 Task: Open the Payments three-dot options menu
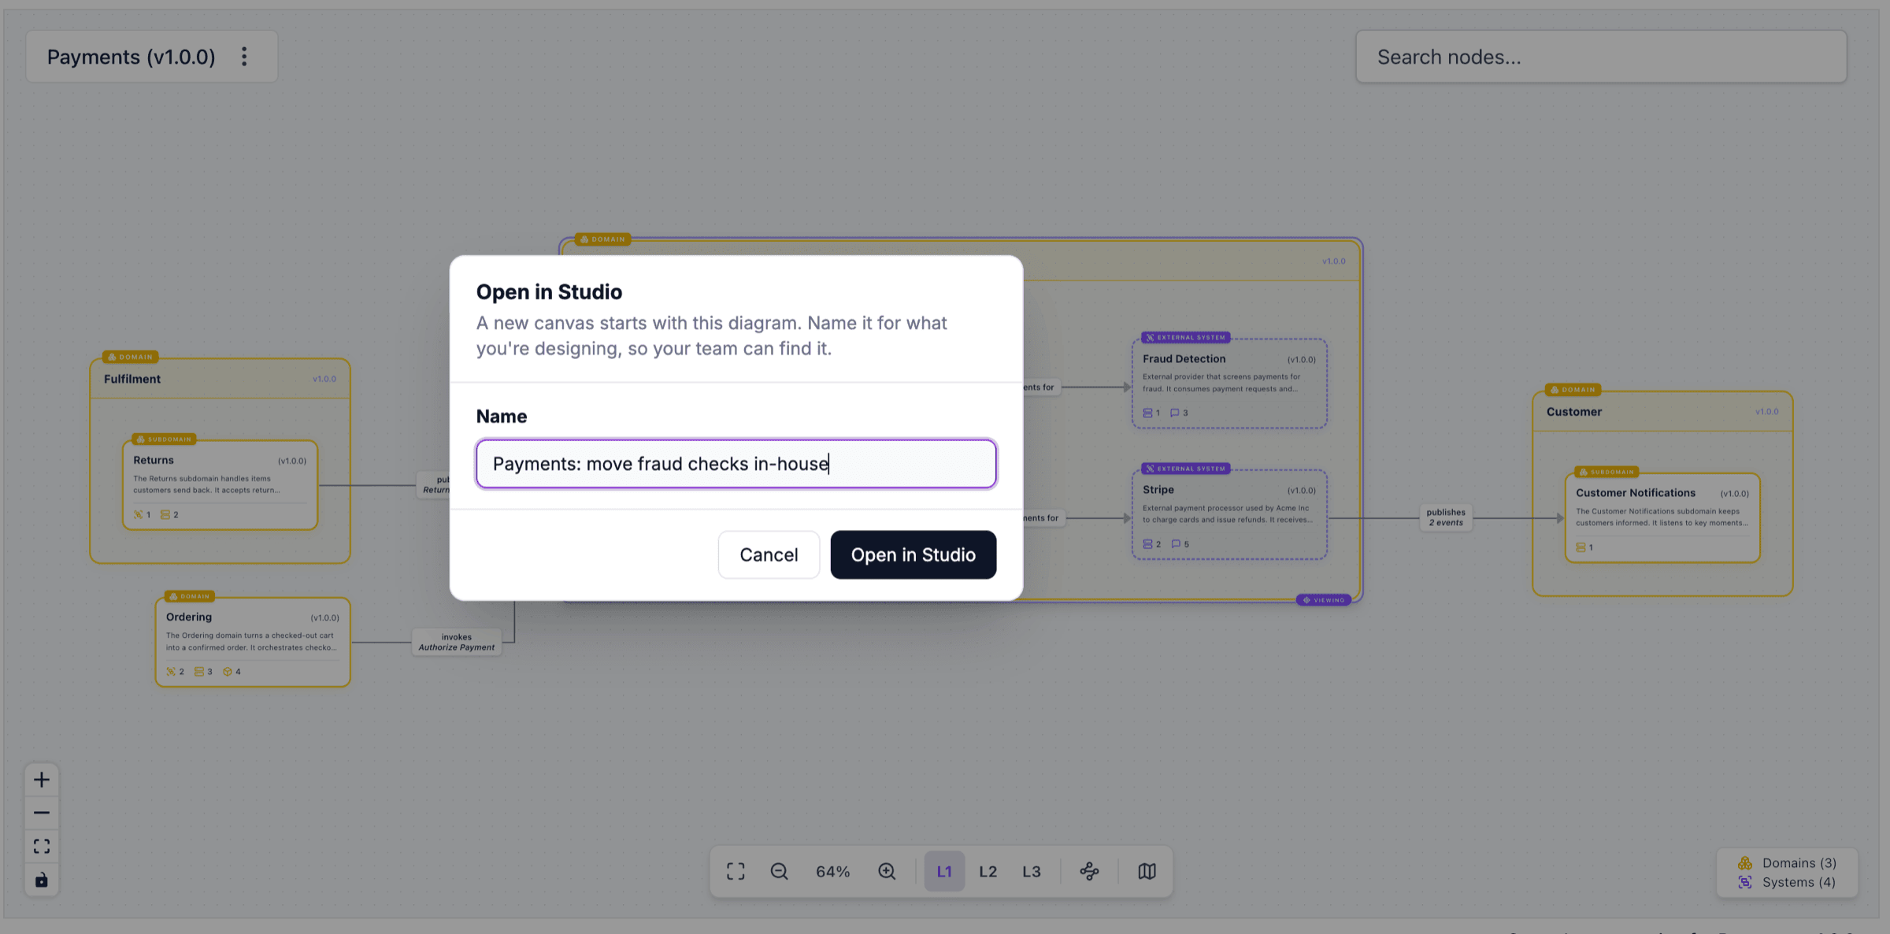point(244,57)
